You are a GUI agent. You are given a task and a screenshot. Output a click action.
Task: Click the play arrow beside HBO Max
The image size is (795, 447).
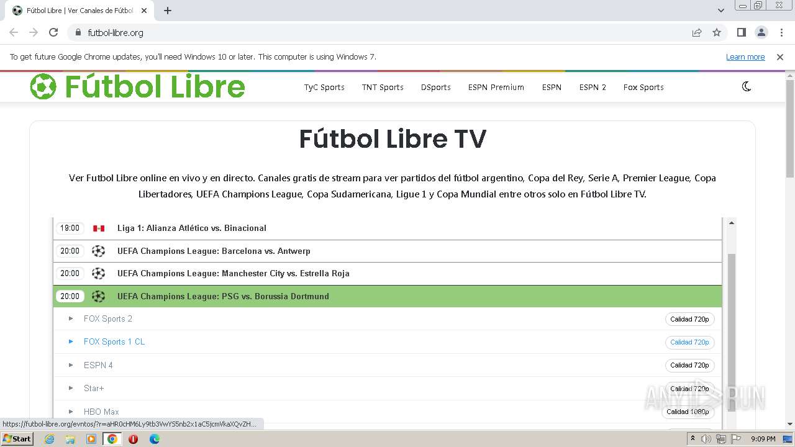pos(71,412)
